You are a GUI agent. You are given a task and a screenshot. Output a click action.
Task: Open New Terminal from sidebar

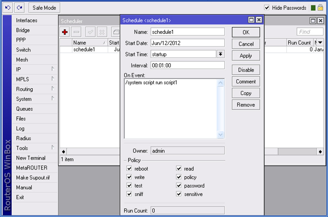(x=30, y=158)
